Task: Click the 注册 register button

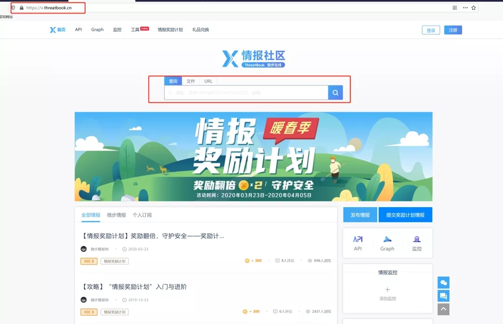Action: (453, 30)
